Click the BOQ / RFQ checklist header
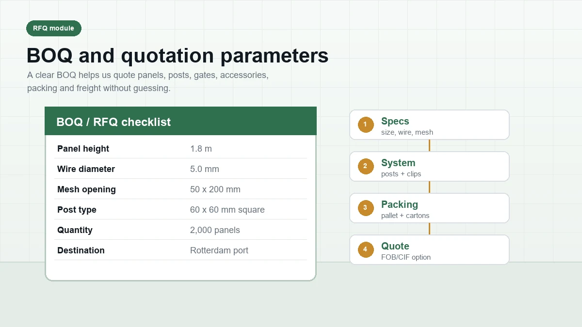Image resolution: width=582 pixels, height=327 pixels. pyautogui.click(x=180, y=121)
